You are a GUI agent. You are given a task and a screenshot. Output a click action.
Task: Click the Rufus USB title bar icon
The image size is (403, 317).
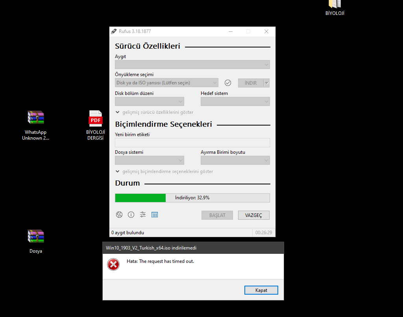click(114, 31)
